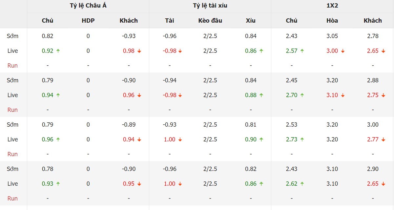394x210 pixels.
Task: Click green up arrow next to 0.88 Xỉu
Action: 261,95
